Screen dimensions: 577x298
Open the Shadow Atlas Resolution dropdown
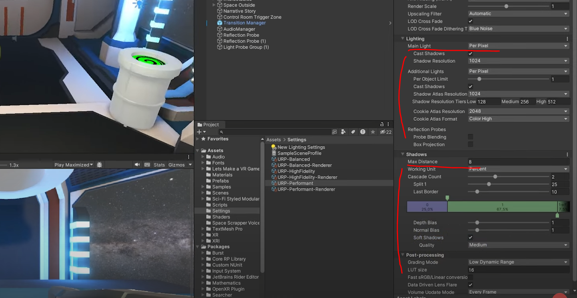pyautogui.click(x=518, y=94)
